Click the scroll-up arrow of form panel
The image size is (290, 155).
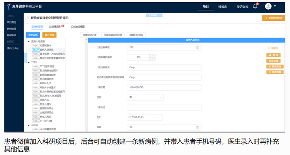(x=86, y=39)
